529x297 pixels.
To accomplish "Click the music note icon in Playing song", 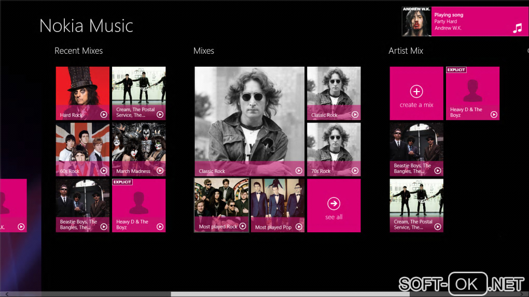I will pos(517,28).
